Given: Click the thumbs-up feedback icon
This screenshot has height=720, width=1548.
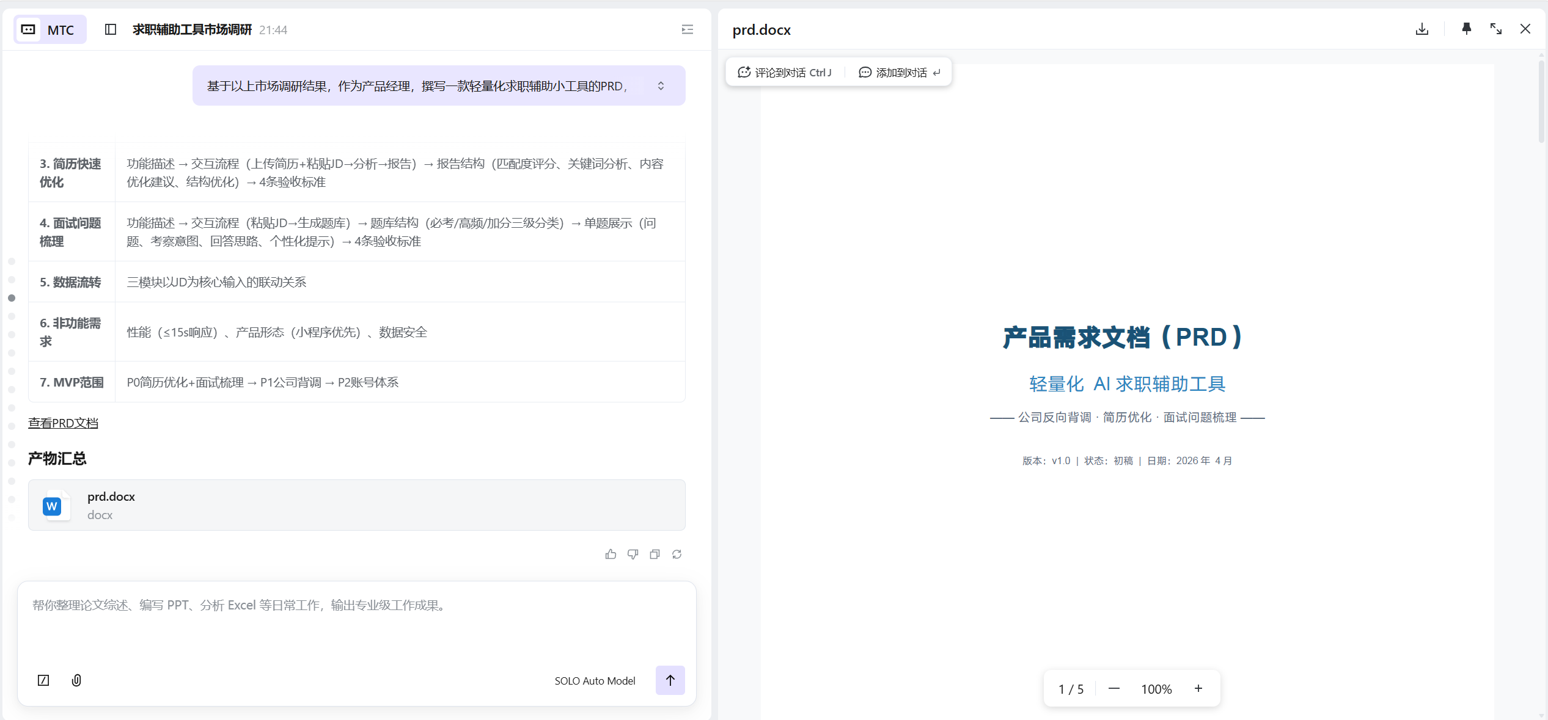Looking at the screenshot, I should click(x=611, y=554).
